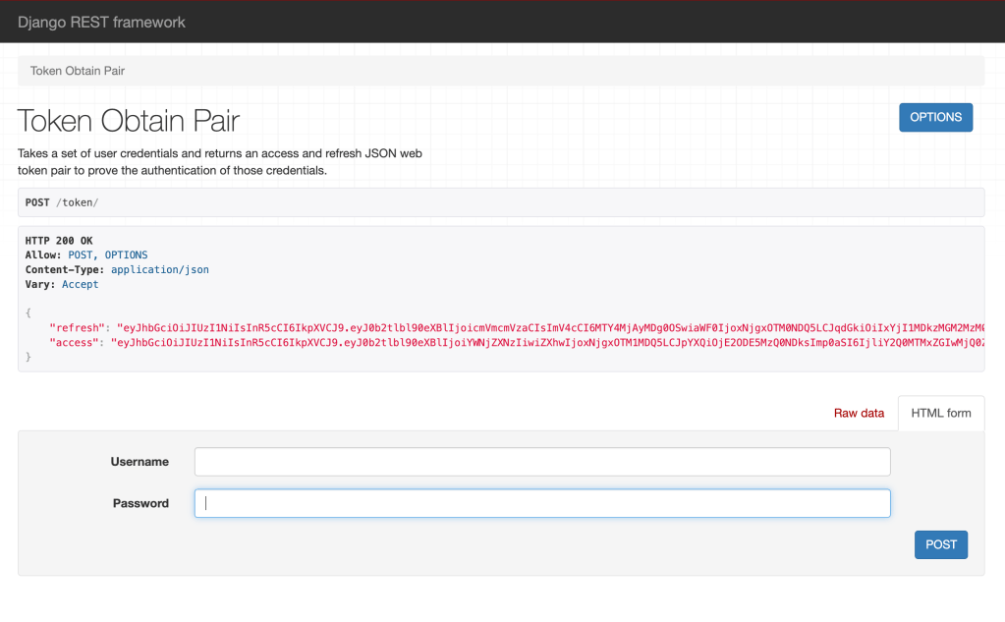
Task: Click the Password field label
Action: click(140, 503)
